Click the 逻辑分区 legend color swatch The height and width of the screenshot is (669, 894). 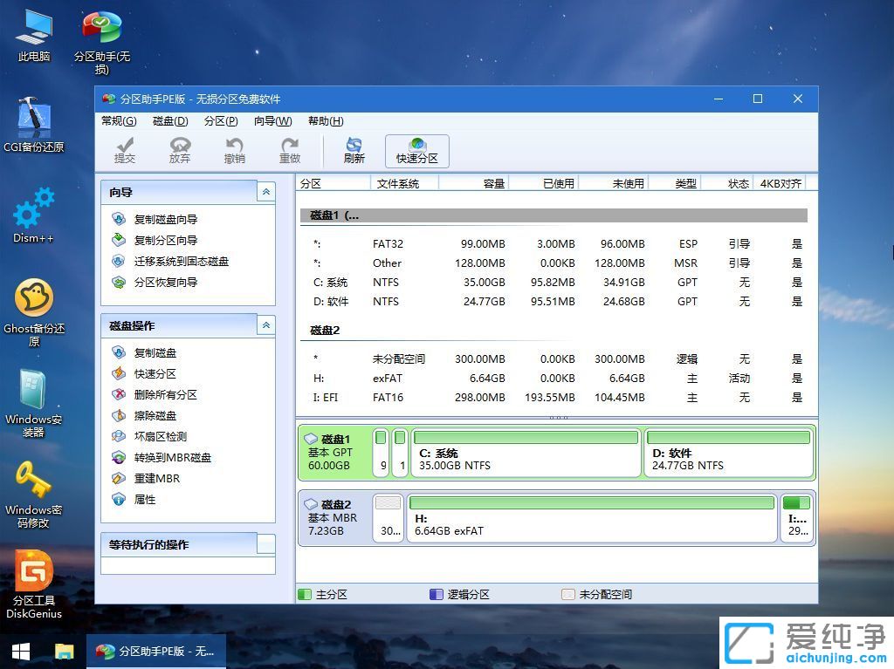(x=437, y=594)
